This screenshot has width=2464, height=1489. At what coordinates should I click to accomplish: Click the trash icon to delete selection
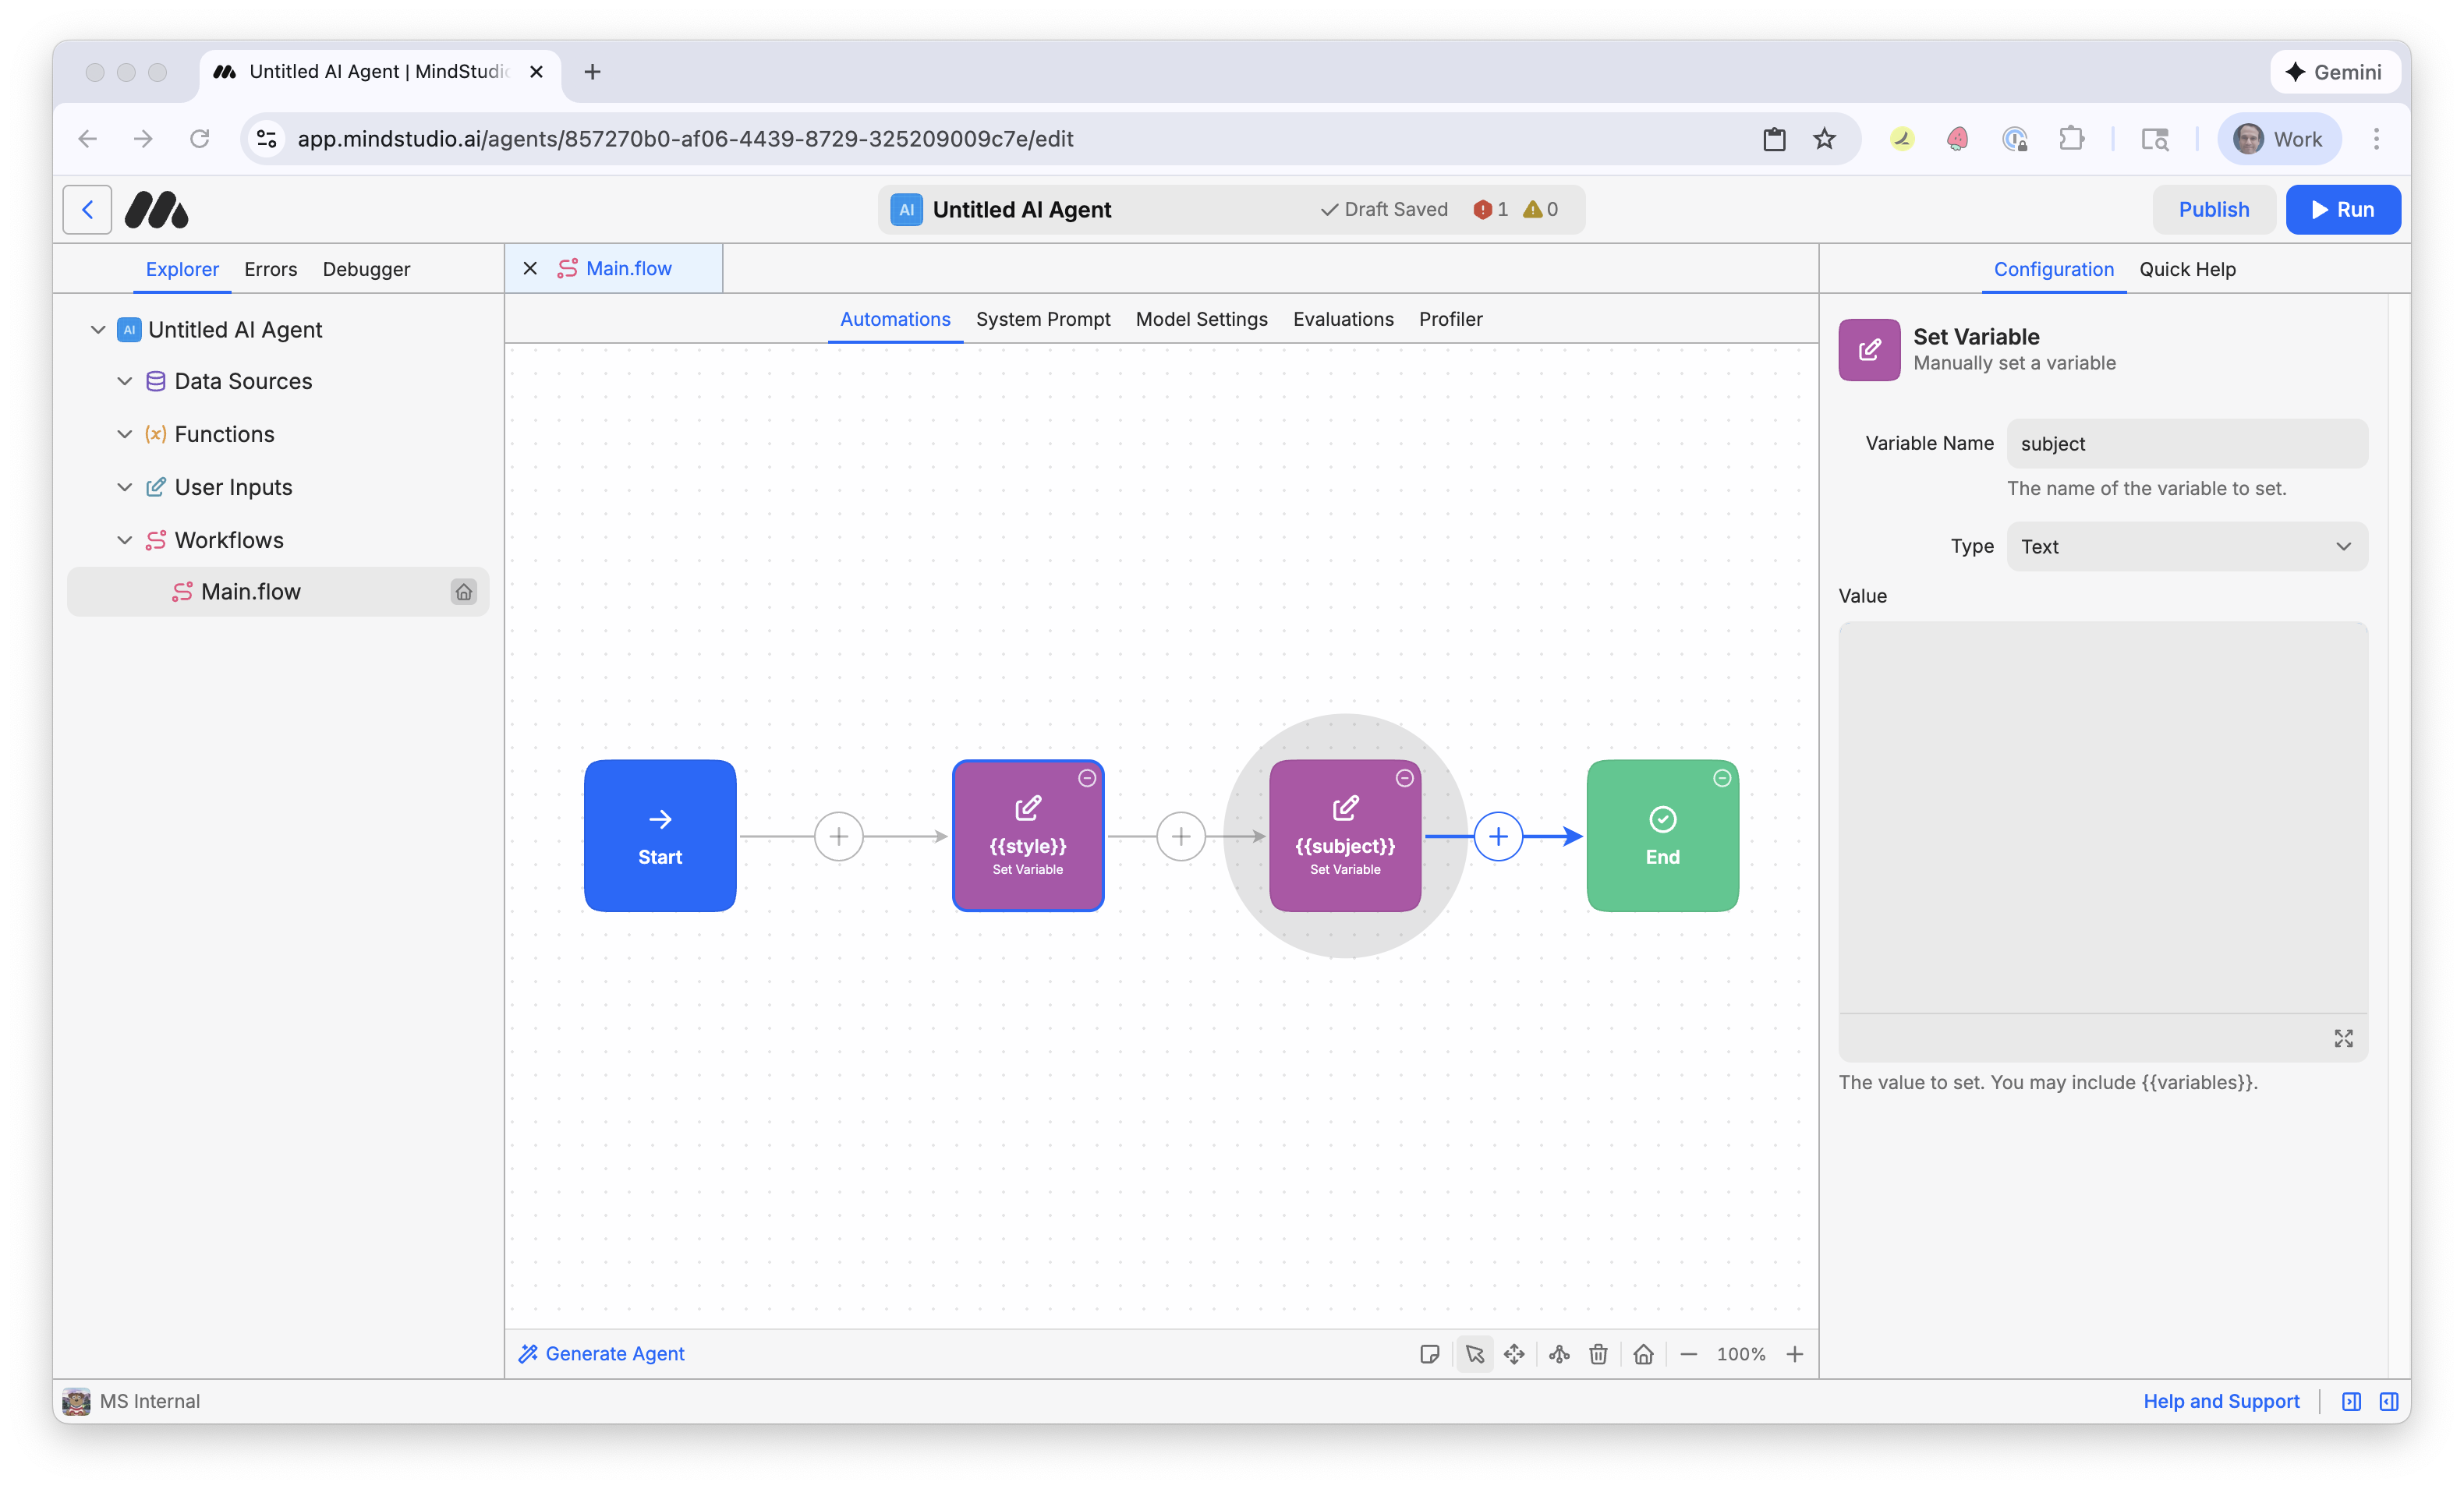point(1598,1354)
